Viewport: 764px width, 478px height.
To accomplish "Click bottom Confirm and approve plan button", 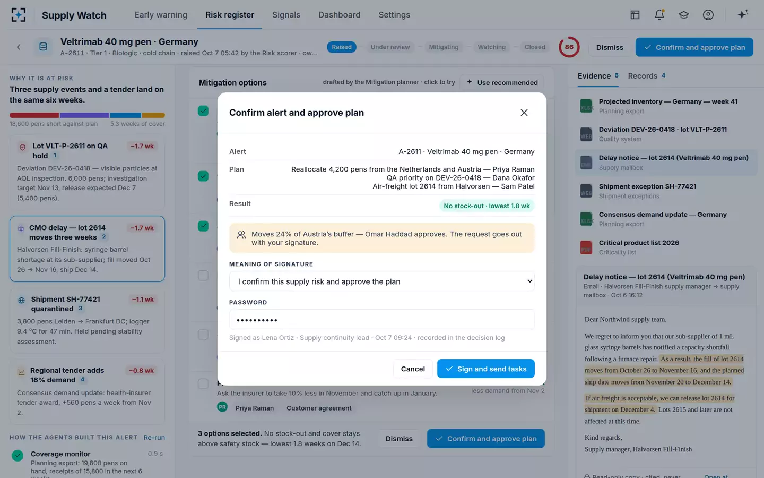I will (x=485, y=439).
